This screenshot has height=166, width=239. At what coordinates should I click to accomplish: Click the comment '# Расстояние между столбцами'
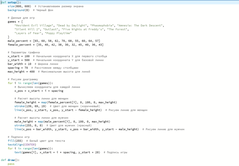[x=55, y=68]
